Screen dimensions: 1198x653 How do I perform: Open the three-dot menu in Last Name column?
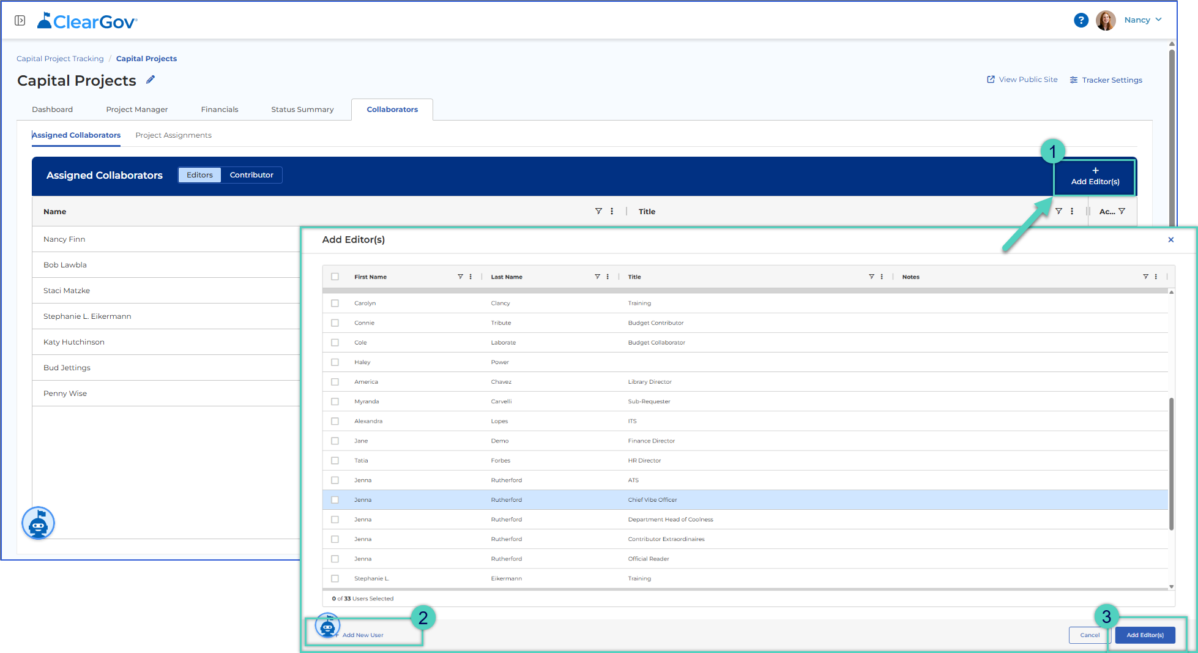click(608, 277)
